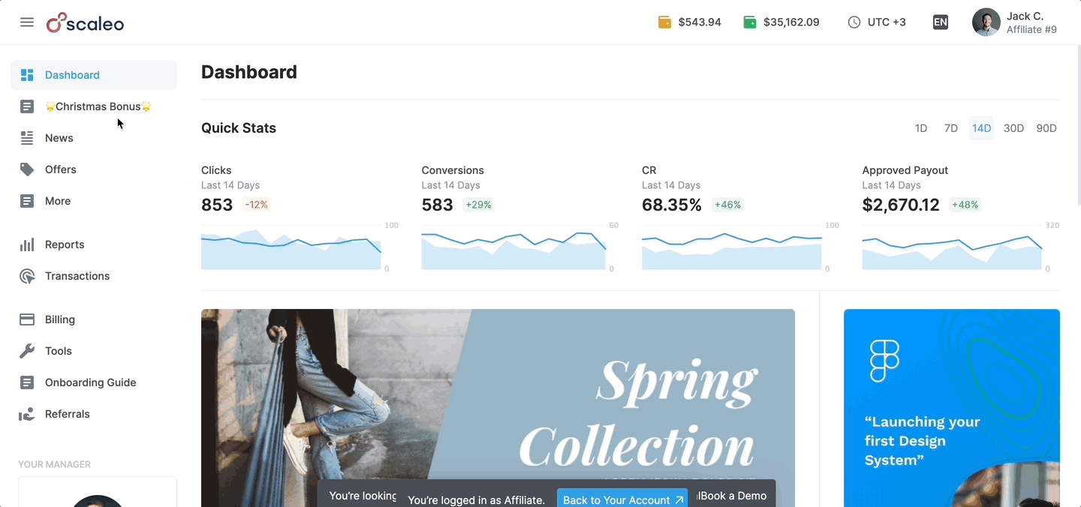
Task: Select the 7D time range
Action: coord(951,128)
